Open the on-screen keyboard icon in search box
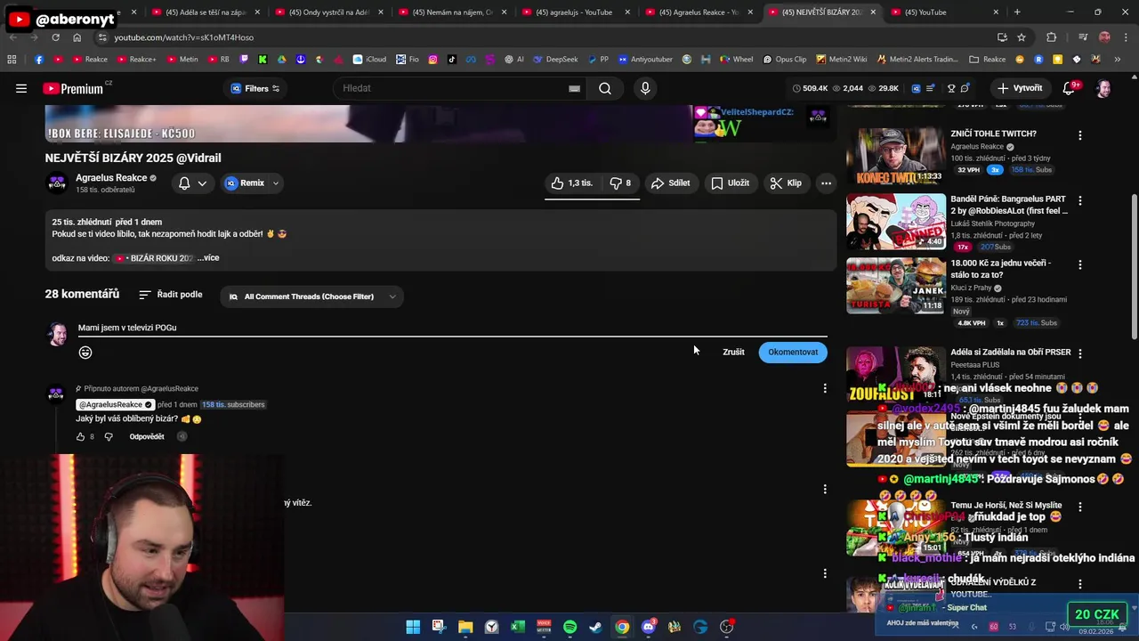The image size is (1139, 641). [x=574, y=88]
